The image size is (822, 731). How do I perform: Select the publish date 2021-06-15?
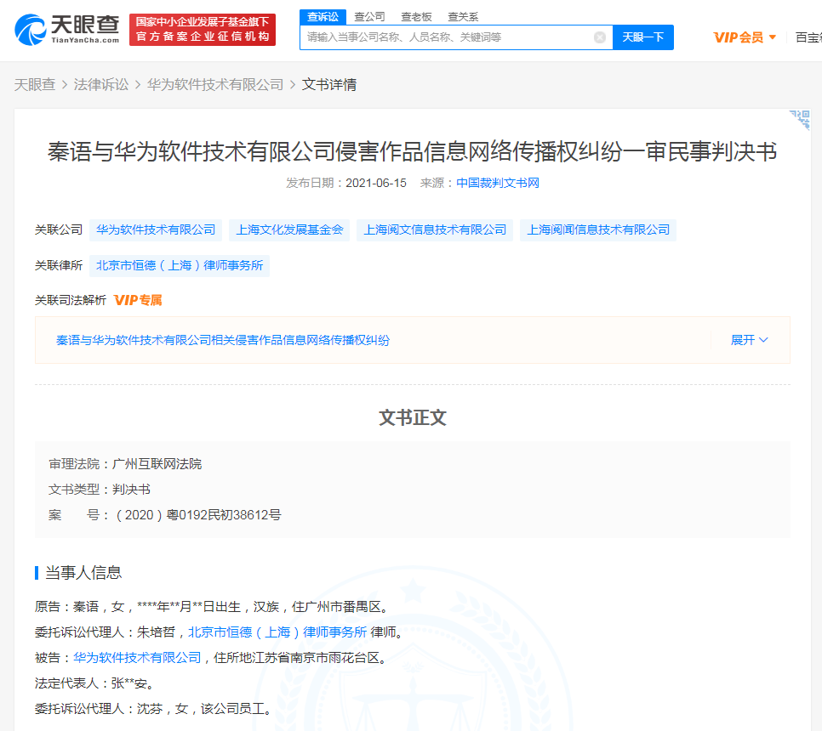(x=376, y=183)
